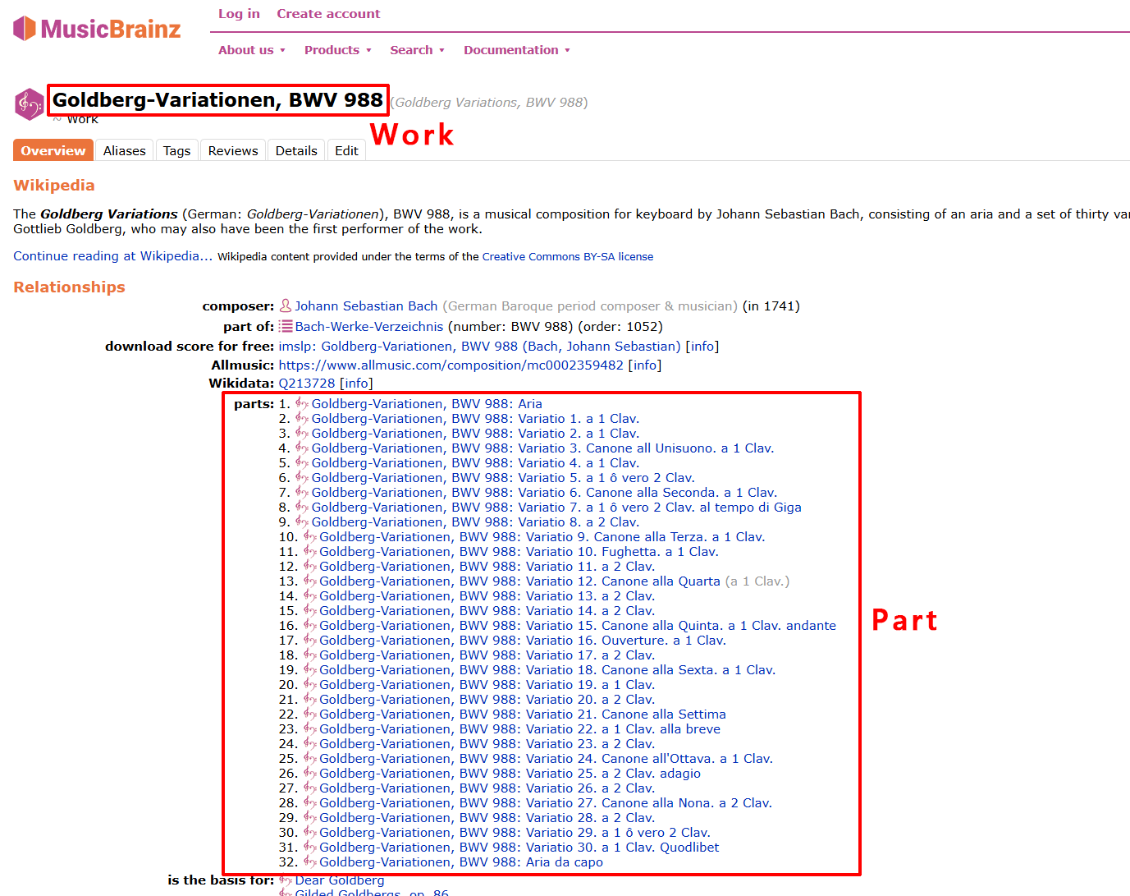Screen dimensions: 1130x896
Task: Open Variatio 24. Canone all'Ottava link
Action: (547, 759)
